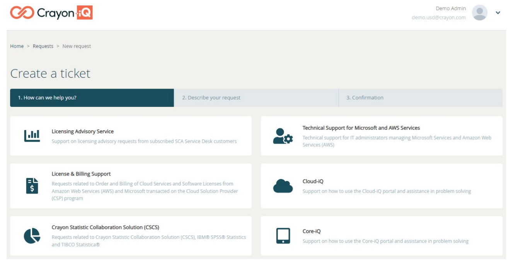
Task: Click description about using the Cloud-iQ portal
Action: (387, 191)
